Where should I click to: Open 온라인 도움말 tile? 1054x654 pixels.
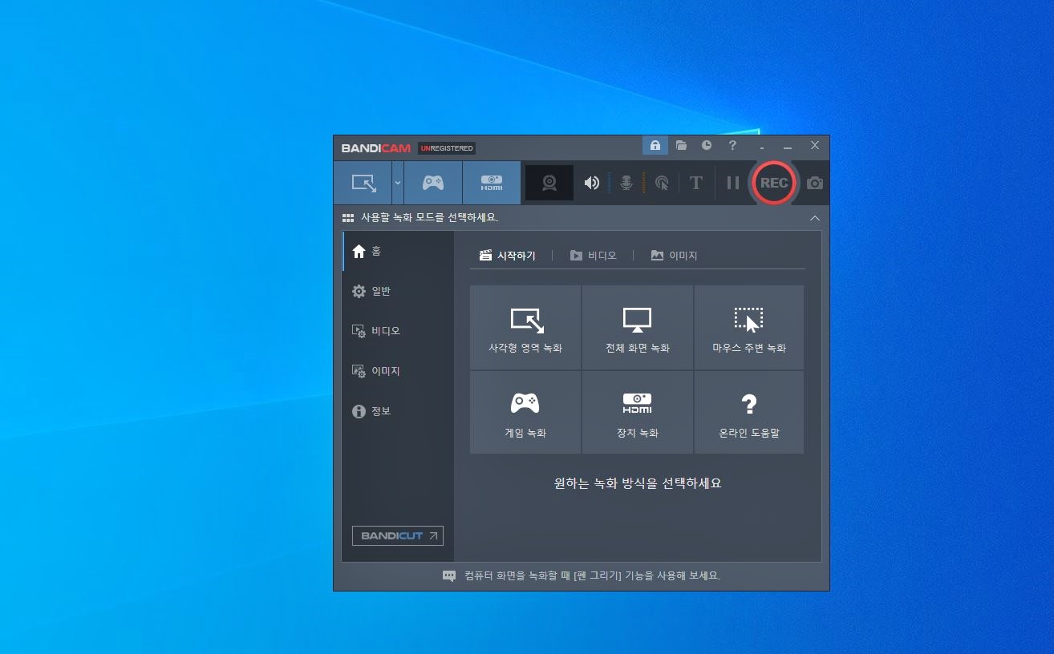(749, 413)
